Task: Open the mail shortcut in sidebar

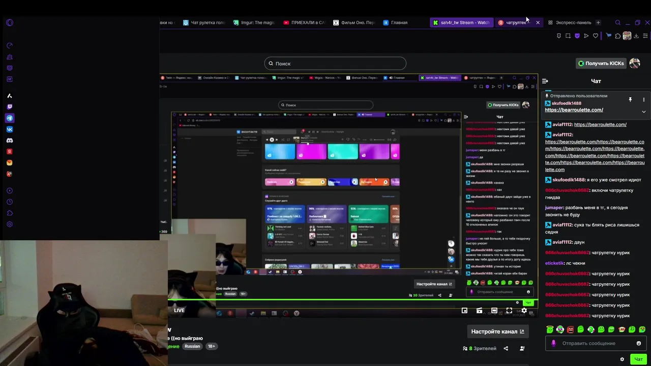Action: [10, 163]
